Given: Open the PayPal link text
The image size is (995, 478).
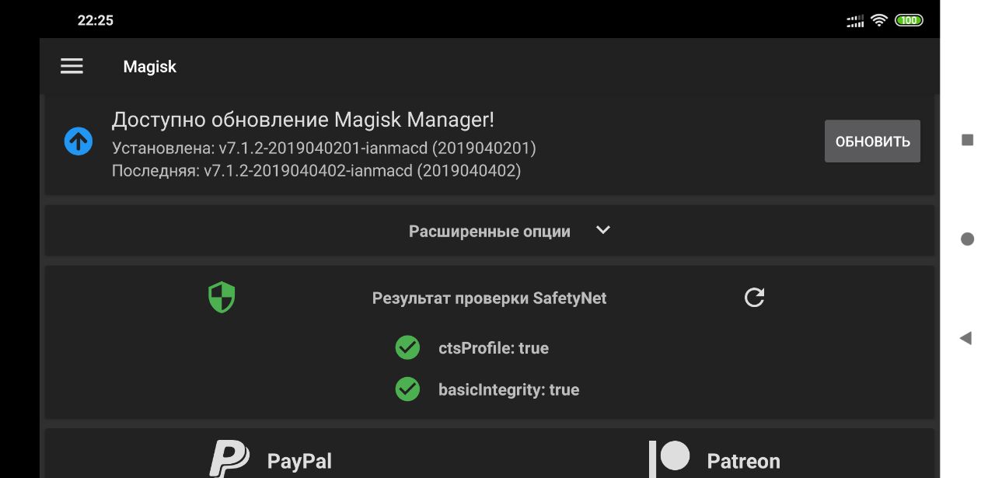Looking at the screenshot, I should click(x=299, y=461).
